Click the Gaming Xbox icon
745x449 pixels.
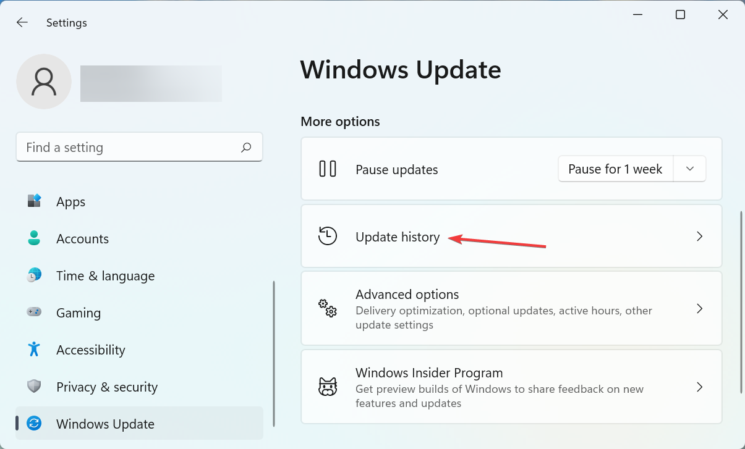point(33,313)
